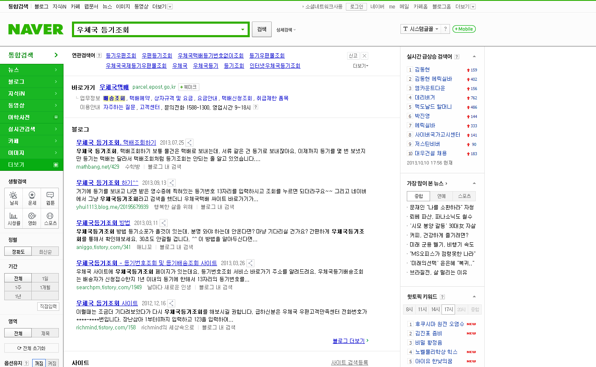Click help icon beside 시스템글꼴

click(x=445, y=29)
